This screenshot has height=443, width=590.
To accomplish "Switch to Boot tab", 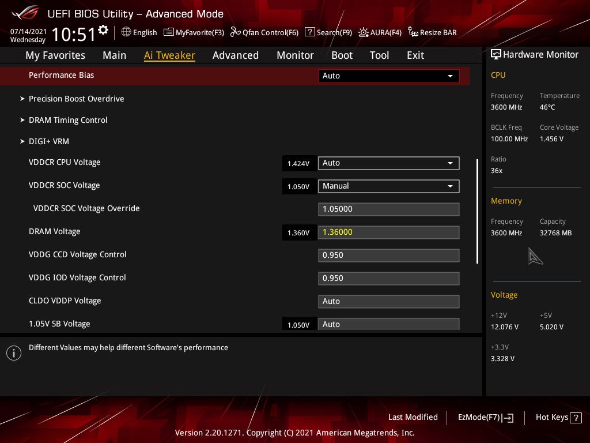I will (342, 55).
